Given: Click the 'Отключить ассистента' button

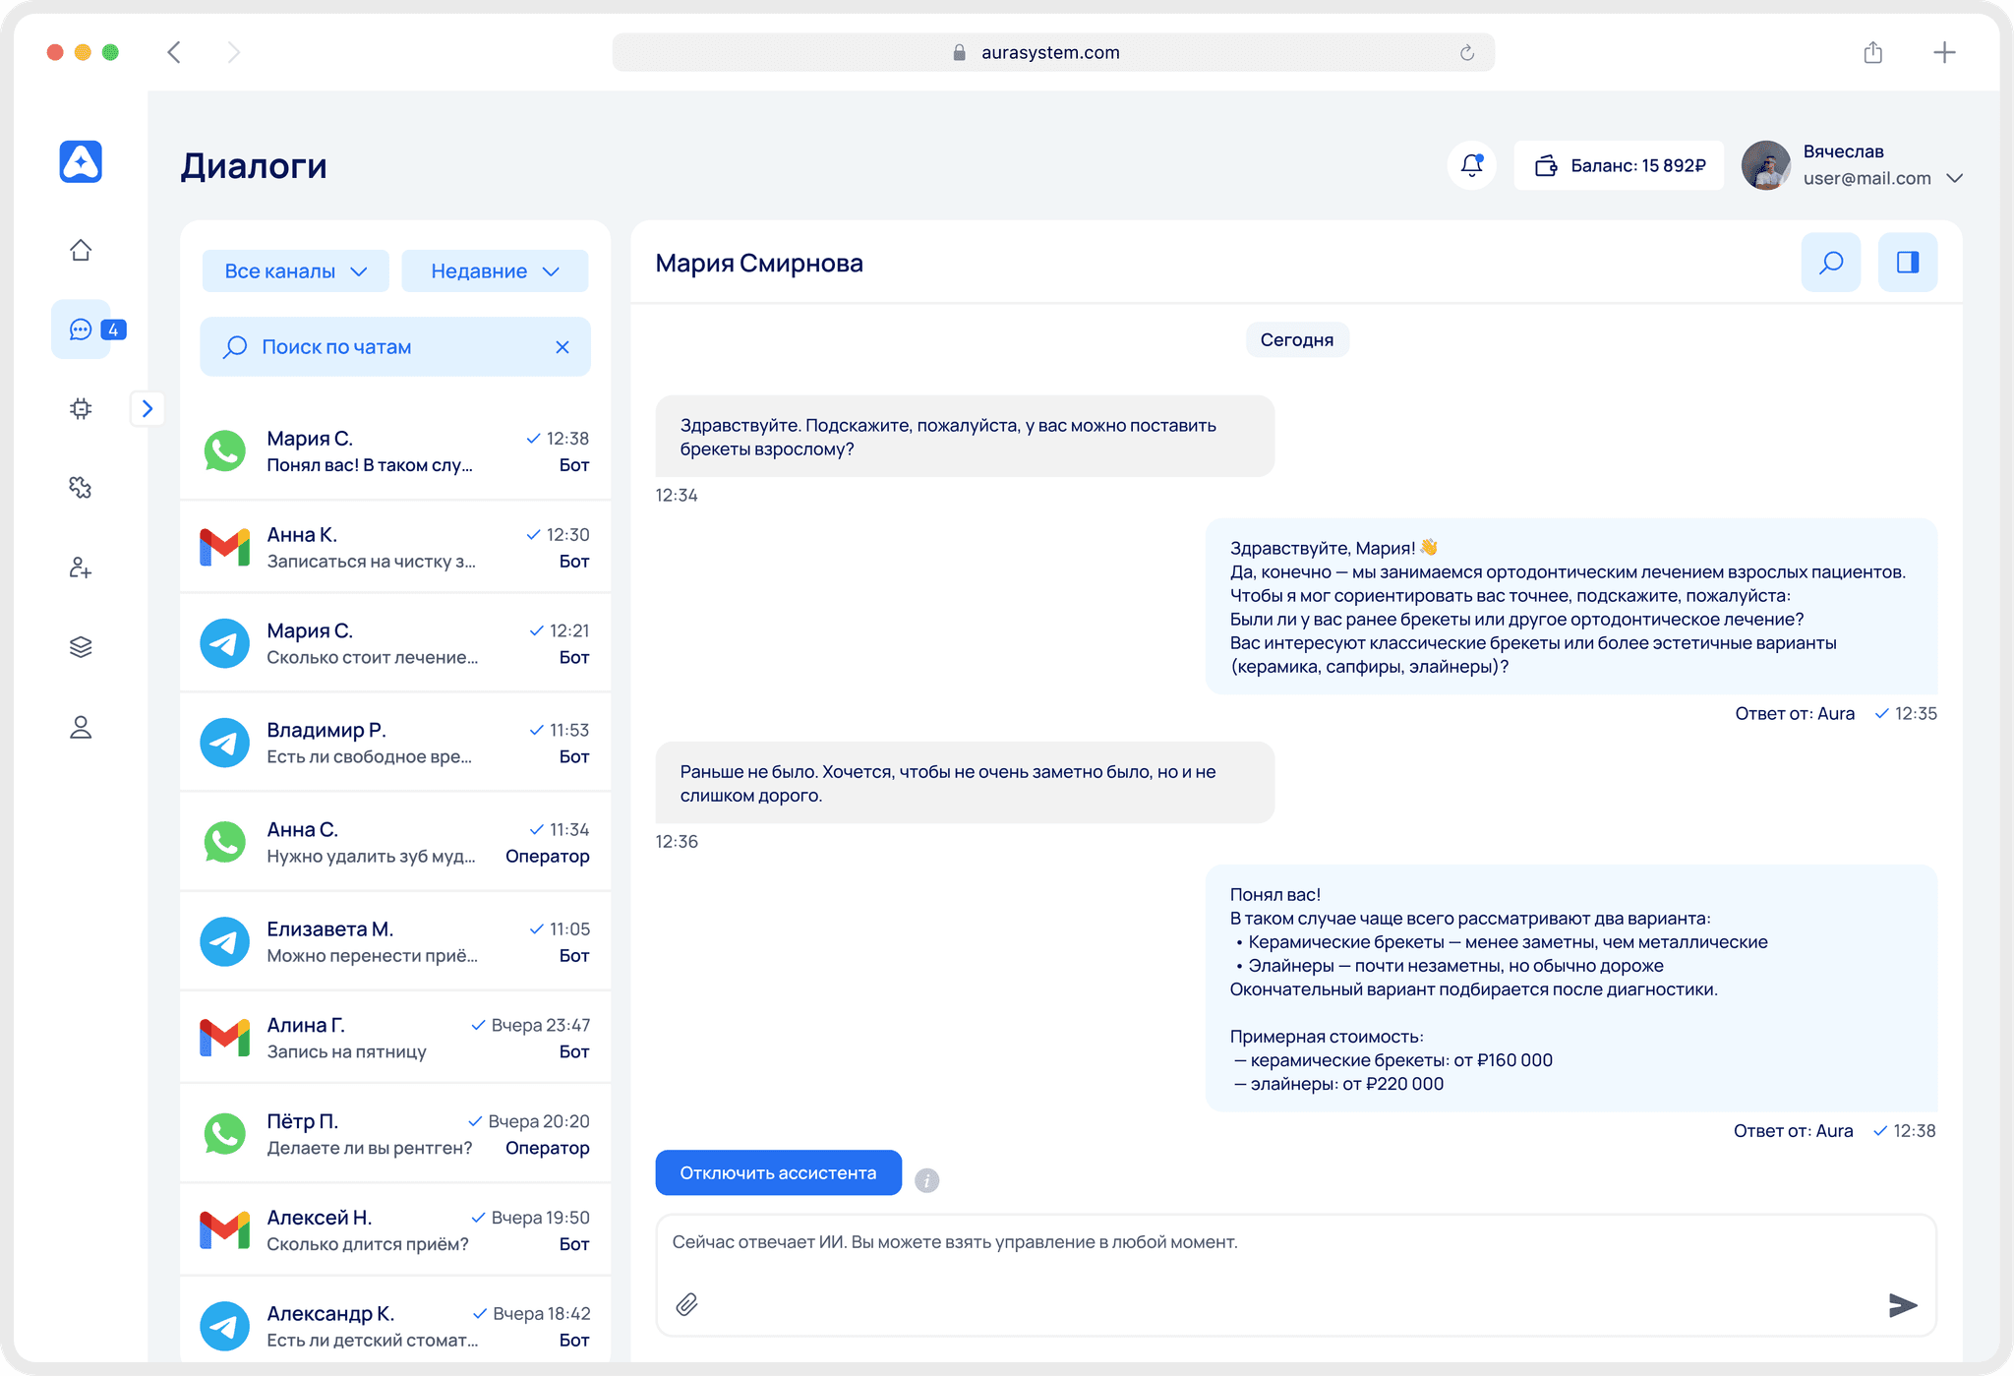Looking at the screenshot, I should (777, 1172).
